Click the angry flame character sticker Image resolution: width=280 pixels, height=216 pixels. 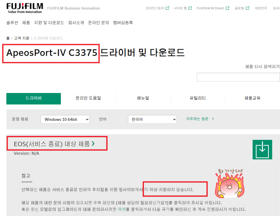pos(230,183)
